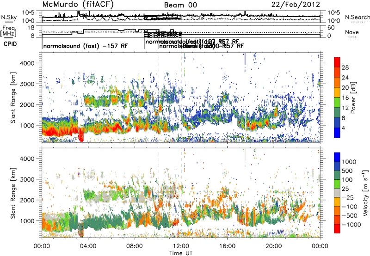Select the dark green 8–12 dB Power swatch
370x256 pixels.
tap(337, 112)
